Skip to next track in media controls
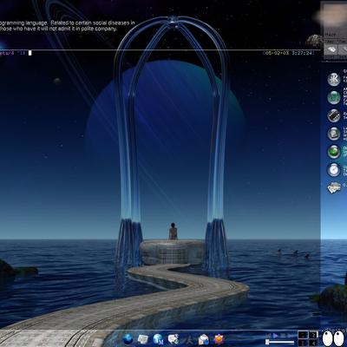 click(x=291, y=336)
